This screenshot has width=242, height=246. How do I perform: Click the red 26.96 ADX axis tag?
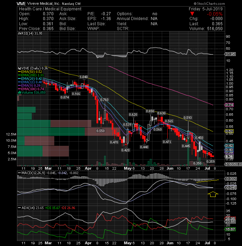click(x=230, y=219)
